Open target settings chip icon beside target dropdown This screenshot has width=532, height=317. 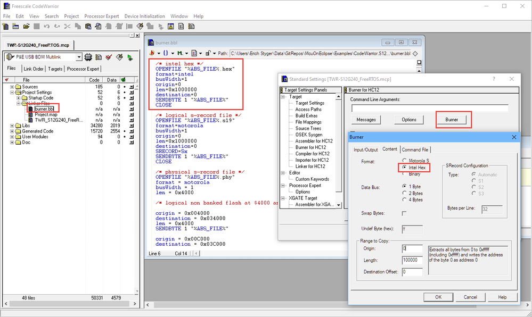click(x=88, y=57)
